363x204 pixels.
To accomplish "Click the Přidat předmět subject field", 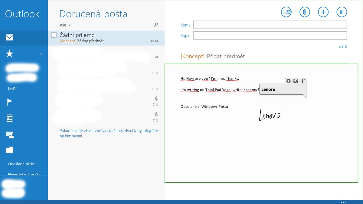I will pyautogui.click(x=226, y=56).
